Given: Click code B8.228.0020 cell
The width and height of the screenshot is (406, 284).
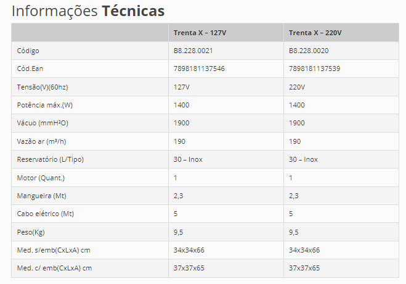Looking at the screenshot, I should (309, 51).
